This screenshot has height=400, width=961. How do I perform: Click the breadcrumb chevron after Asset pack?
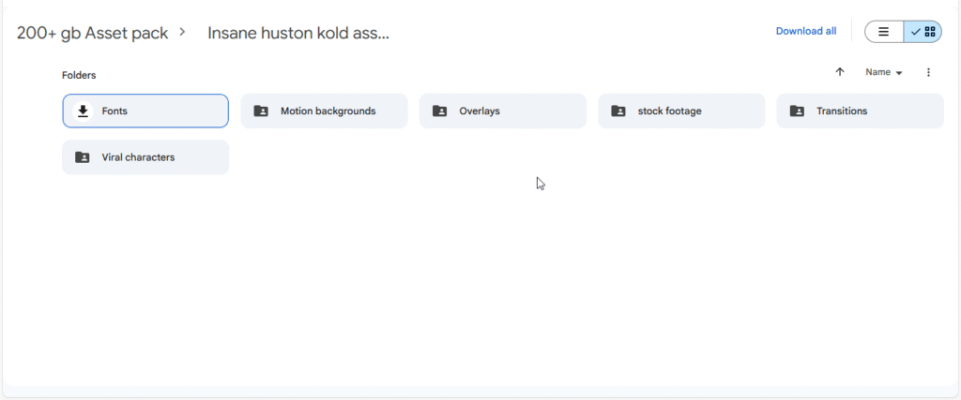pos(183,33)
